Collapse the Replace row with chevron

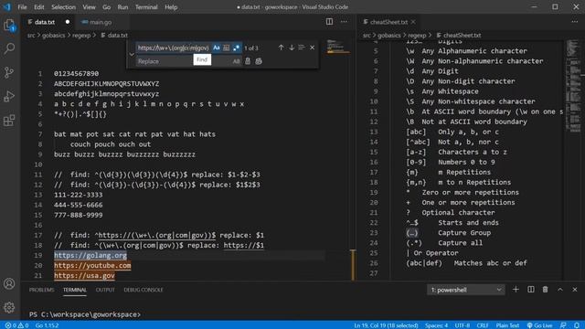click(x=132, y=55)
